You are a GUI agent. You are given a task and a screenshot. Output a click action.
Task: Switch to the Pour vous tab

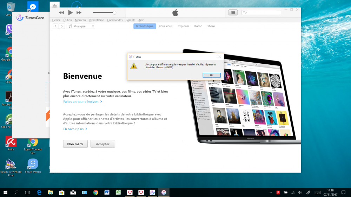tap(165, 26)
